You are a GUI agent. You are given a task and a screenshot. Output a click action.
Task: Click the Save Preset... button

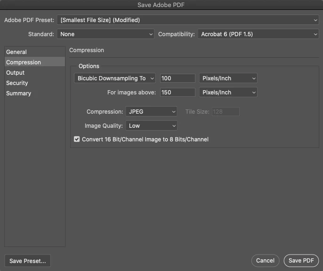click(x=28, y=261)
